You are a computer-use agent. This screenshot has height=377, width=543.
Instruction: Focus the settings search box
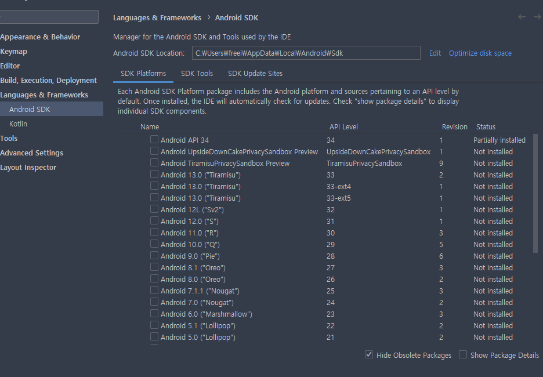coord(49,17)
